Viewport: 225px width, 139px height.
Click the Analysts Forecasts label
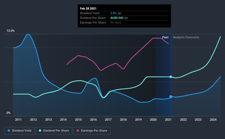(x=186, y=37)
